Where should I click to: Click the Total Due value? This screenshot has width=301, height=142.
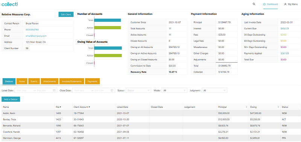pos(283,60)
